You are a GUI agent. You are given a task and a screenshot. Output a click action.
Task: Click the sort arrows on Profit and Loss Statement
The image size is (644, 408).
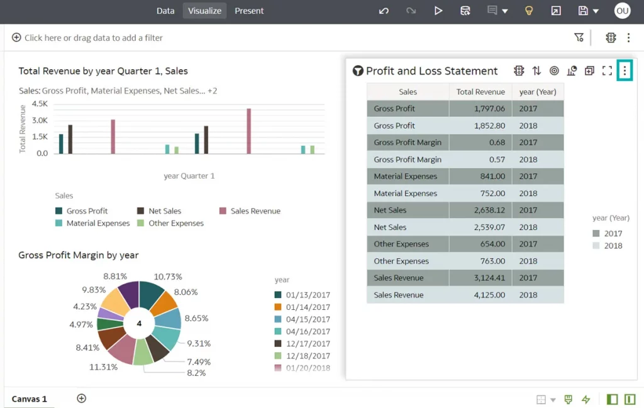coord(536,71)
